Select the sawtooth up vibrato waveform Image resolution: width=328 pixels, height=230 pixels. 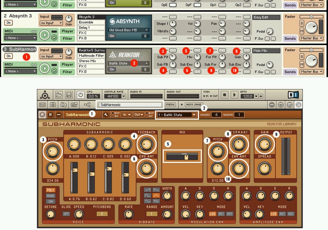coord(147,190)
